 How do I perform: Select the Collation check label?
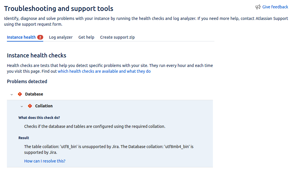click(x=44, y=106)
